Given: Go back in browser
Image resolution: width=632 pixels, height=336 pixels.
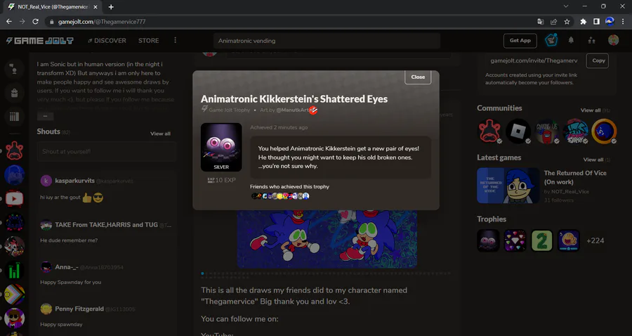Looking at the screenshot, I should pos(9,21).
